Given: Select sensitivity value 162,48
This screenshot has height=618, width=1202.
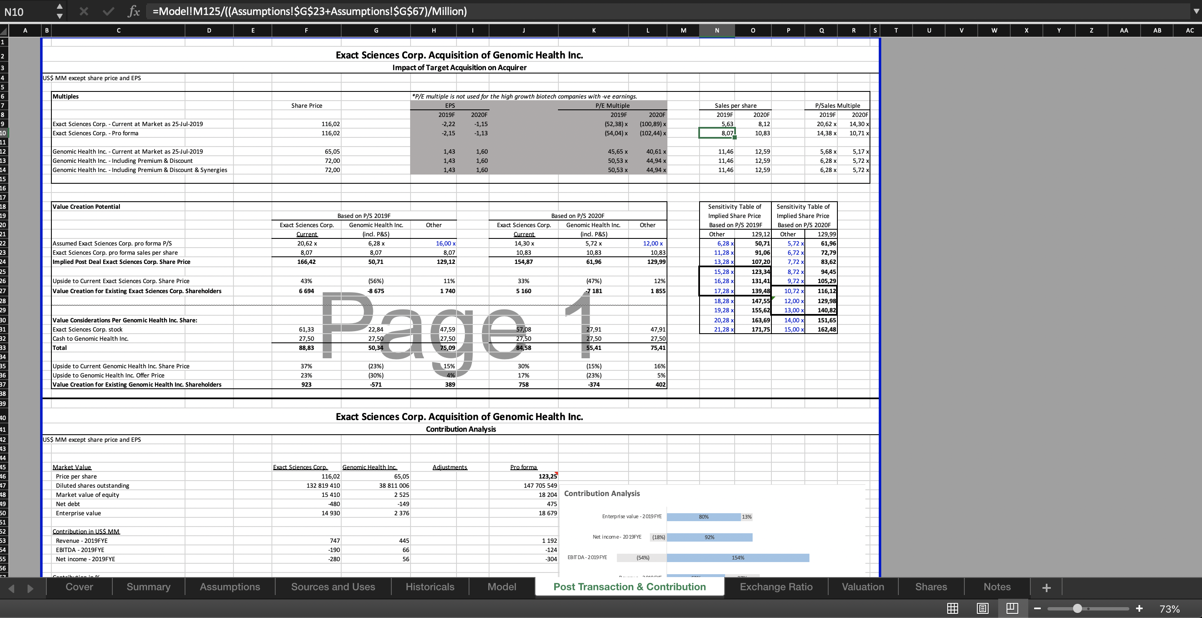Looking at the screenshot, I should pos(821,329).
